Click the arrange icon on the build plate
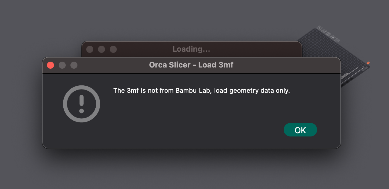This screenshot has height=189, width=389. 324,31
